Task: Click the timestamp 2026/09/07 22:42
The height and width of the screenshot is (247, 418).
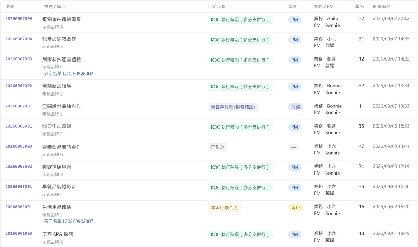Action: click(x=391, y=19)
